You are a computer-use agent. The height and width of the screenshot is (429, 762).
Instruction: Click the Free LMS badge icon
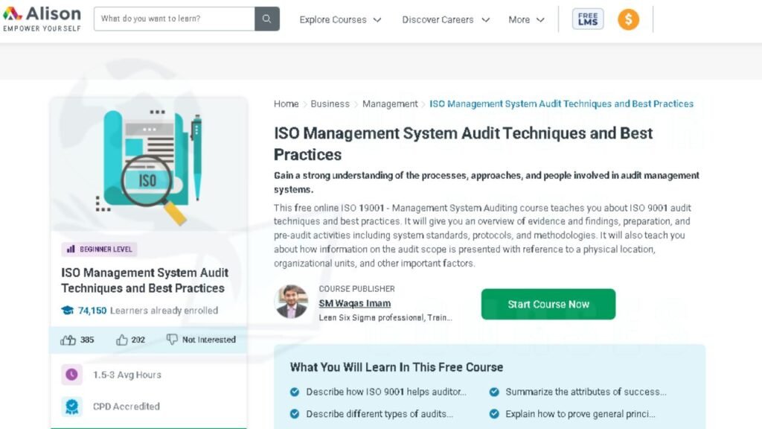point(588,19)
